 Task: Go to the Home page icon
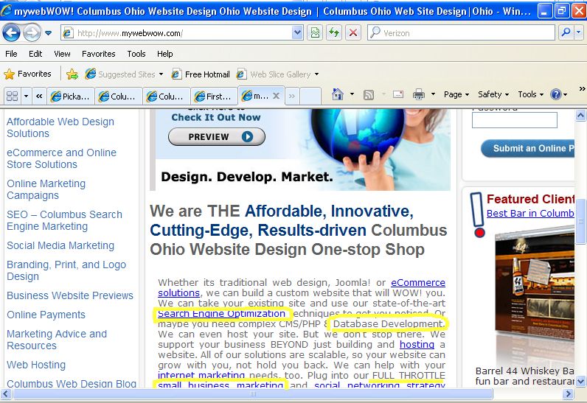(x=338, y=94)
